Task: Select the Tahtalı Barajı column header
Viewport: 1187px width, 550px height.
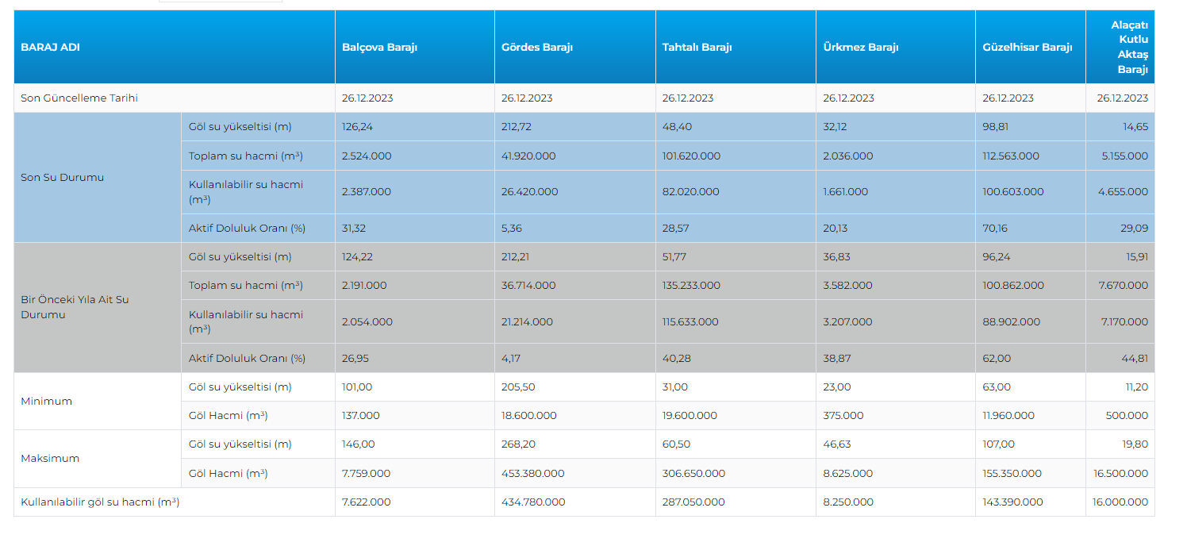Action: (697, 47)
